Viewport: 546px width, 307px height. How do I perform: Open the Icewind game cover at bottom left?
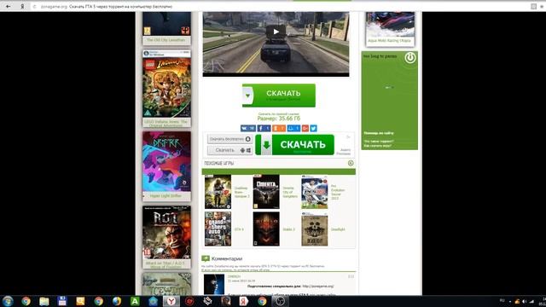167,284
